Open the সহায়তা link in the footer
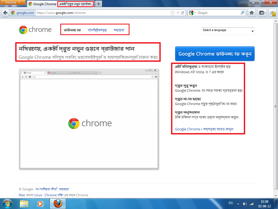The image size is (278, 209). [x=64, y=189]
